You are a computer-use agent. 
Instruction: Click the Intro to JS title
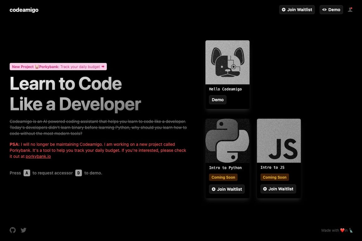(272, 168)
